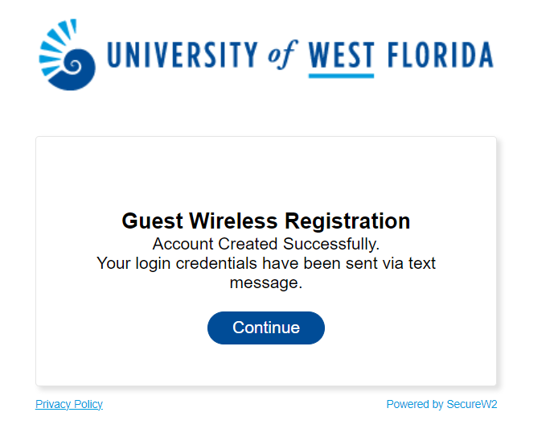Click the word "message." above the Continue button
This screenshot has height=433, width=554.
(x=266, y=282)
